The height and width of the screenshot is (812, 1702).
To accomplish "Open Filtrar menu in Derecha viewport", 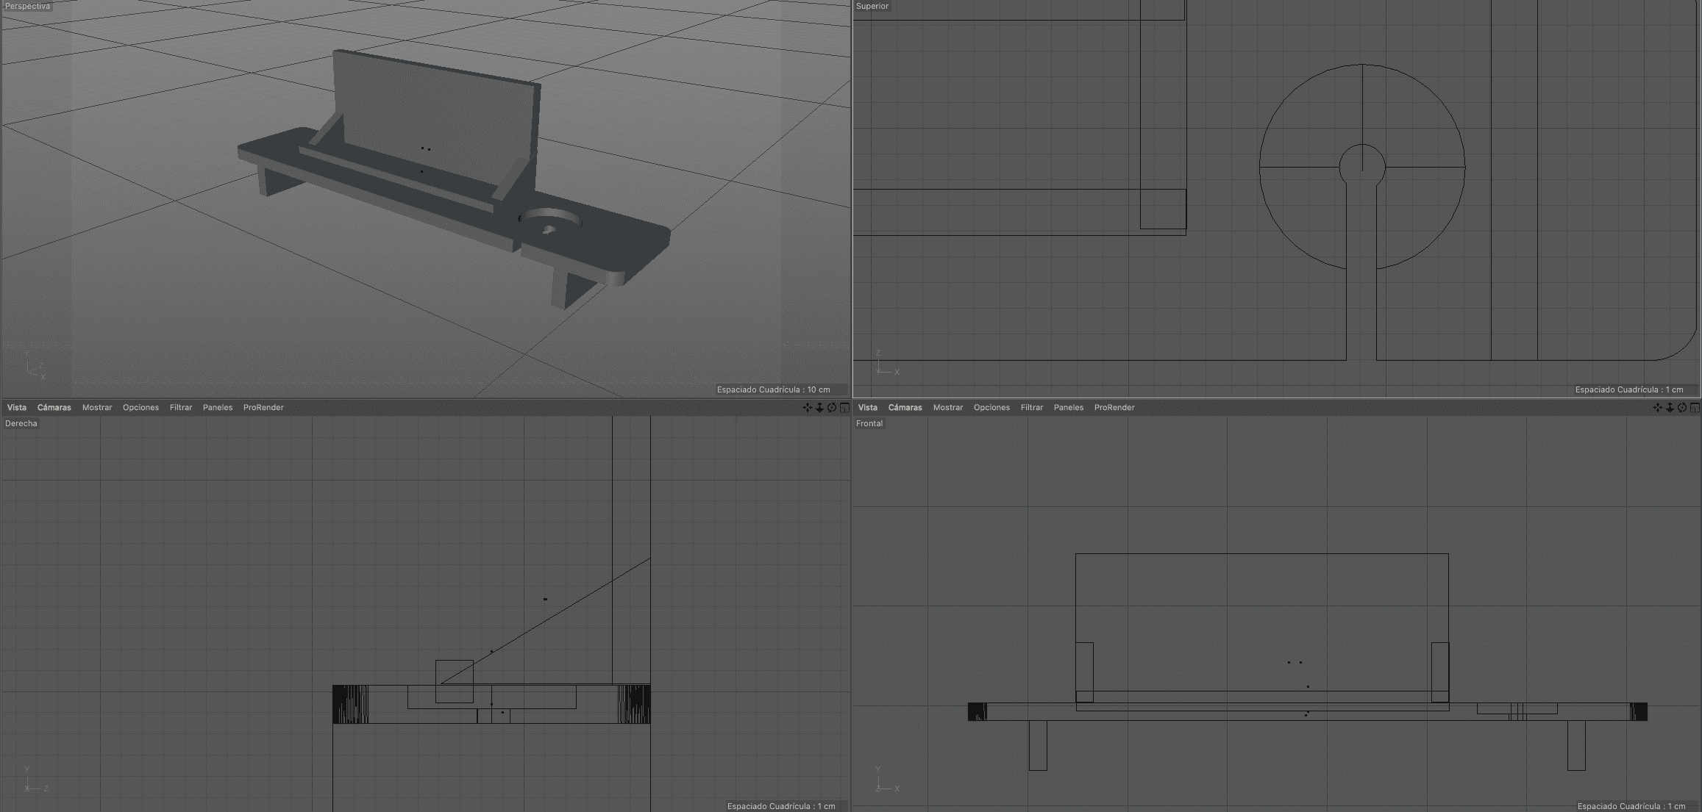I will 181,408.
